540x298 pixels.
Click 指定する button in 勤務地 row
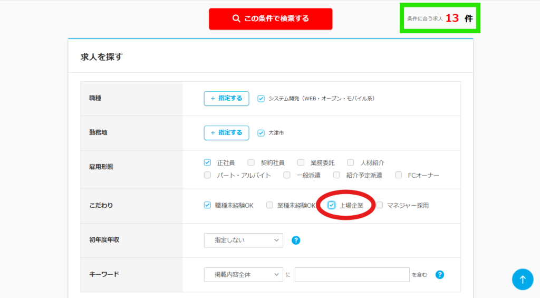[226, 133]
